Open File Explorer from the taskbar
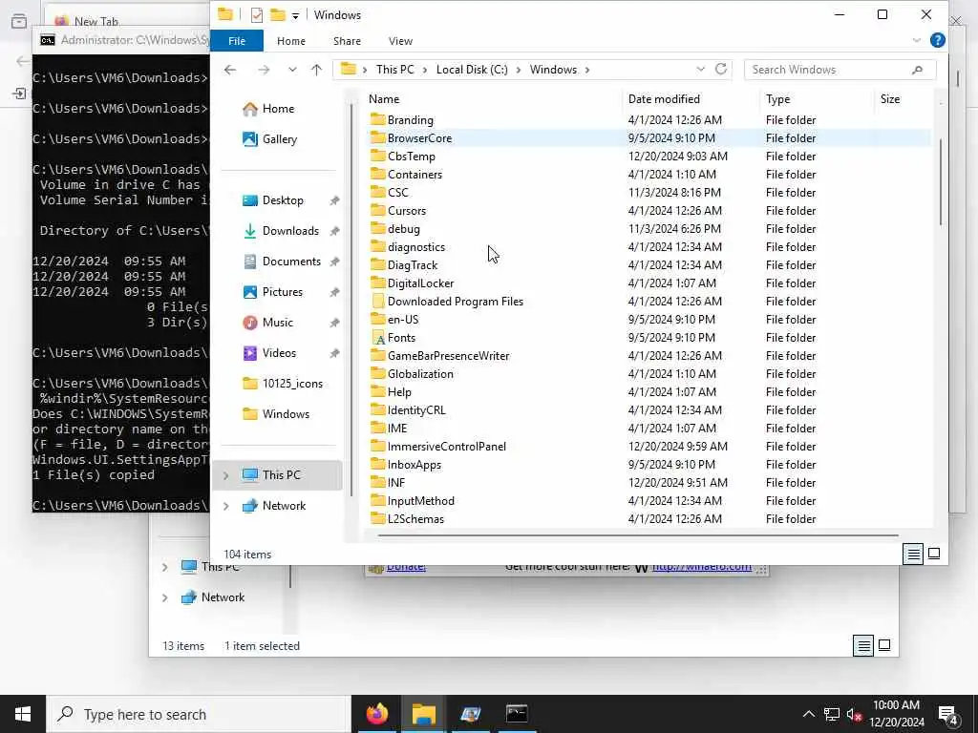Screen dimensions: 978x733 click(x=423, y=714)
